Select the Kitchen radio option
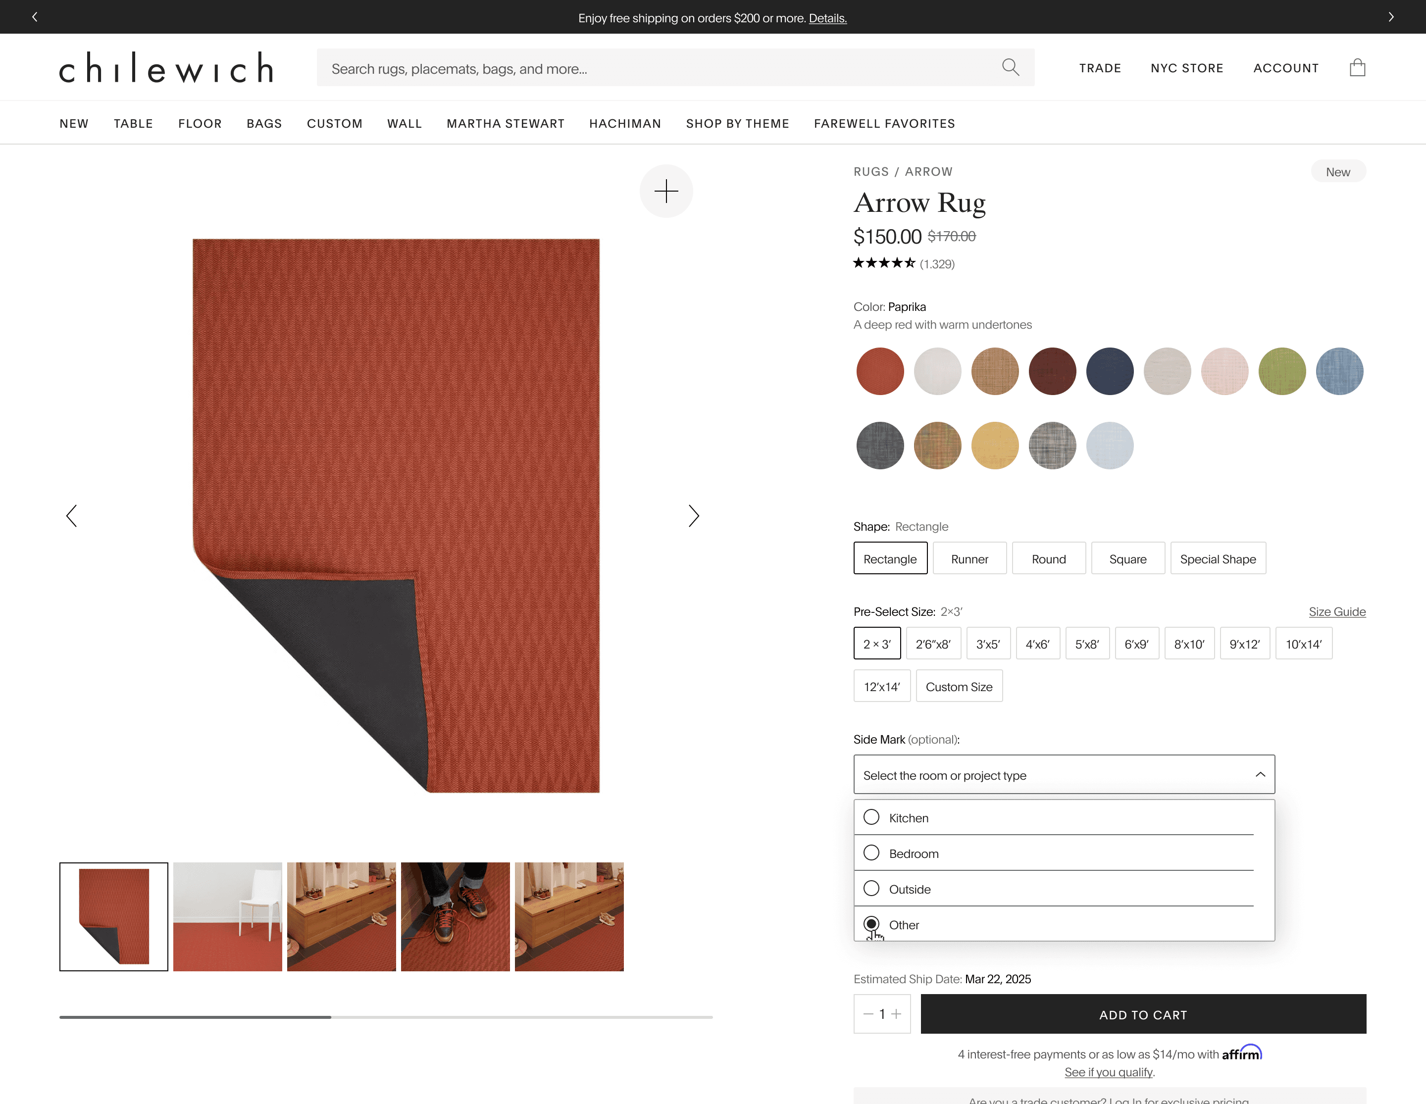 (x=871, y=817)
